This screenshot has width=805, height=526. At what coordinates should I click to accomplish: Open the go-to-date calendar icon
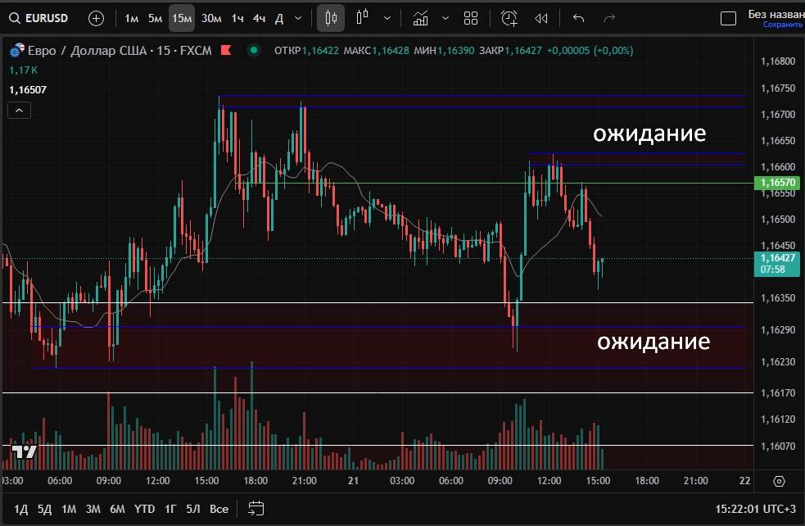point(256,508)
